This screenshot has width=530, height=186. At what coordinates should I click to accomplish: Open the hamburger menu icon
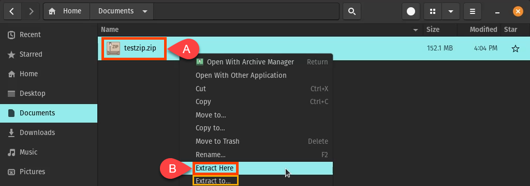pyautogui.click(x=473, y=11)
